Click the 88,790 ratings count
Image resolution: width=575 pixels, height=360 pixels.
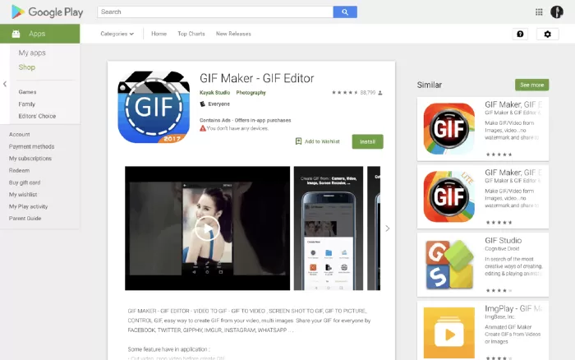(x=368, y=93)
